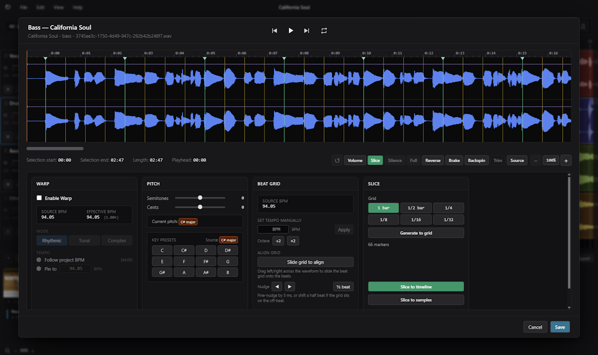The image size is (598, 355).
Task: Set slice grid to 1/8
Action: click(383, 219)
